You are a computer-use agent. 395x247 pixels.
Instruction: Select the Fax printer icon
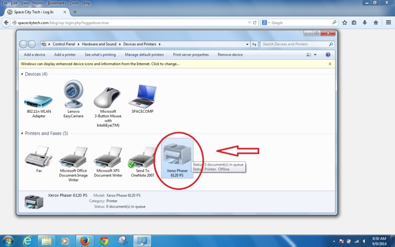(39, 159)
